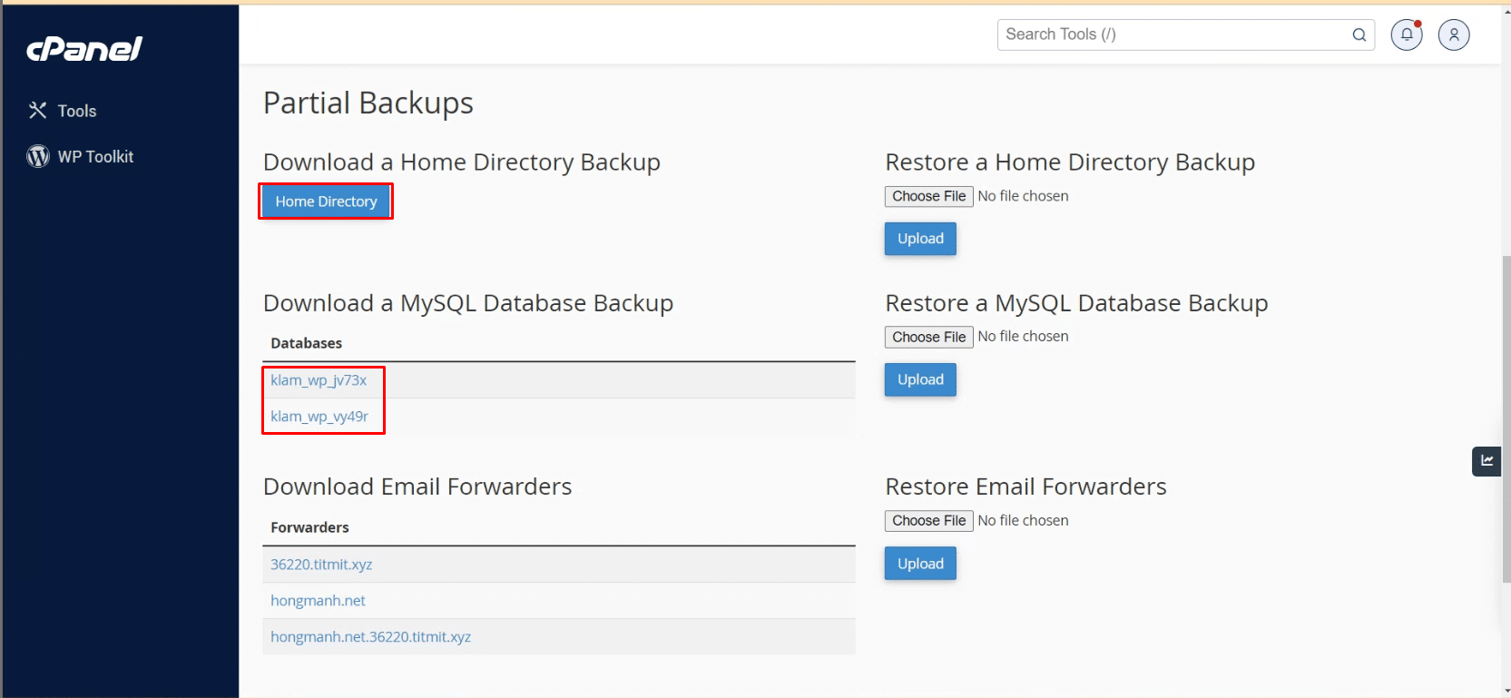Viewport: 1511px width, 698px height.
Task: Open the user account icon
Action: tap(1454, 34)
